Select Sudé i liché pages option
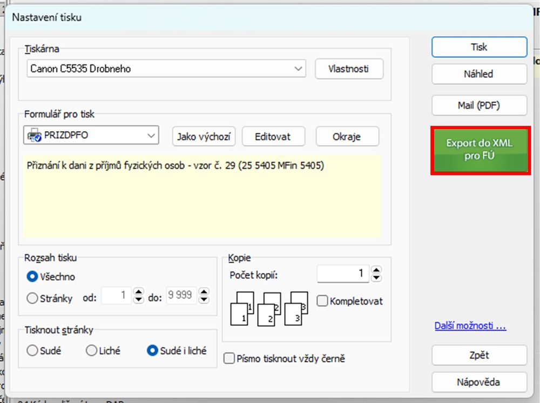This screenshot has width=540, height=403. [152, 351]
